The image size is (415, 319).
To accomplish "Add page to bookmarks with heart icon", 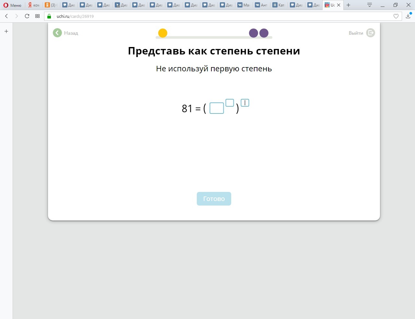I will tap(396, 16).
